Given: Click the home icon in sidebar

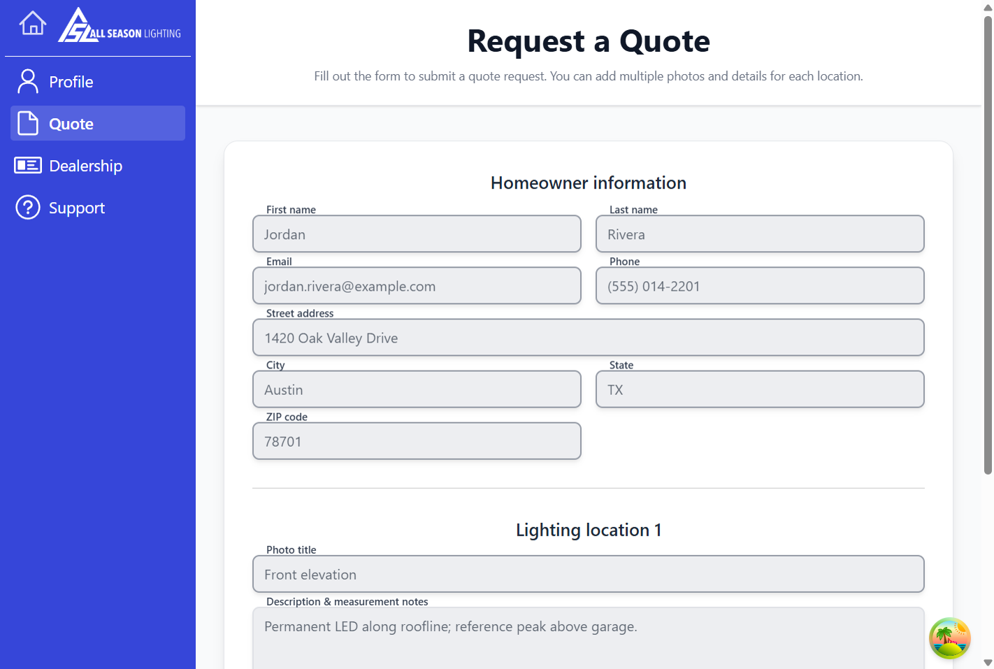Looking at the screenshot, I should [x=33, y=23].
